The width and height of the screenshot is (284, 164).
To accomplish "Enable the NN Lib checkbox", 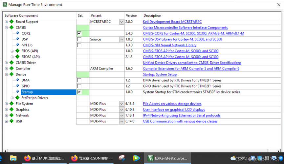I will (x=79, y=45).
